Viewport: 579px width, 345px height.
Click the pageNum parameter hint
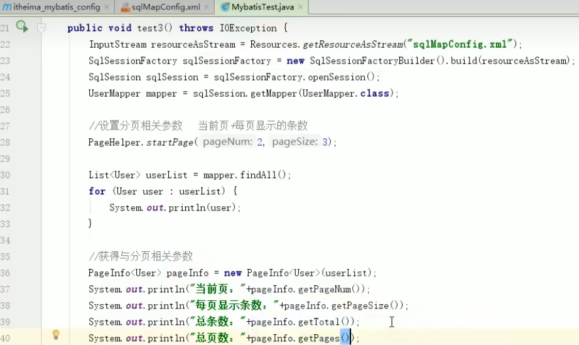227,142
